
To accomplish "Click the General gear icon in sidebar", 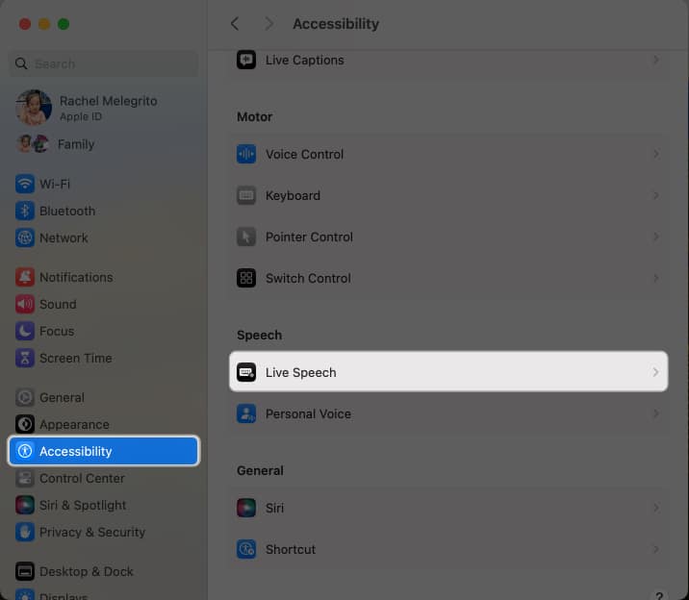I will [x=25, y=398].
